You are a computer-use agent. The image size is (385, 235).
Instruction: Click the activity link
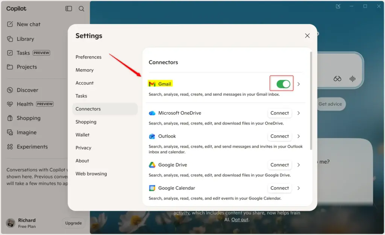(182, 213)
